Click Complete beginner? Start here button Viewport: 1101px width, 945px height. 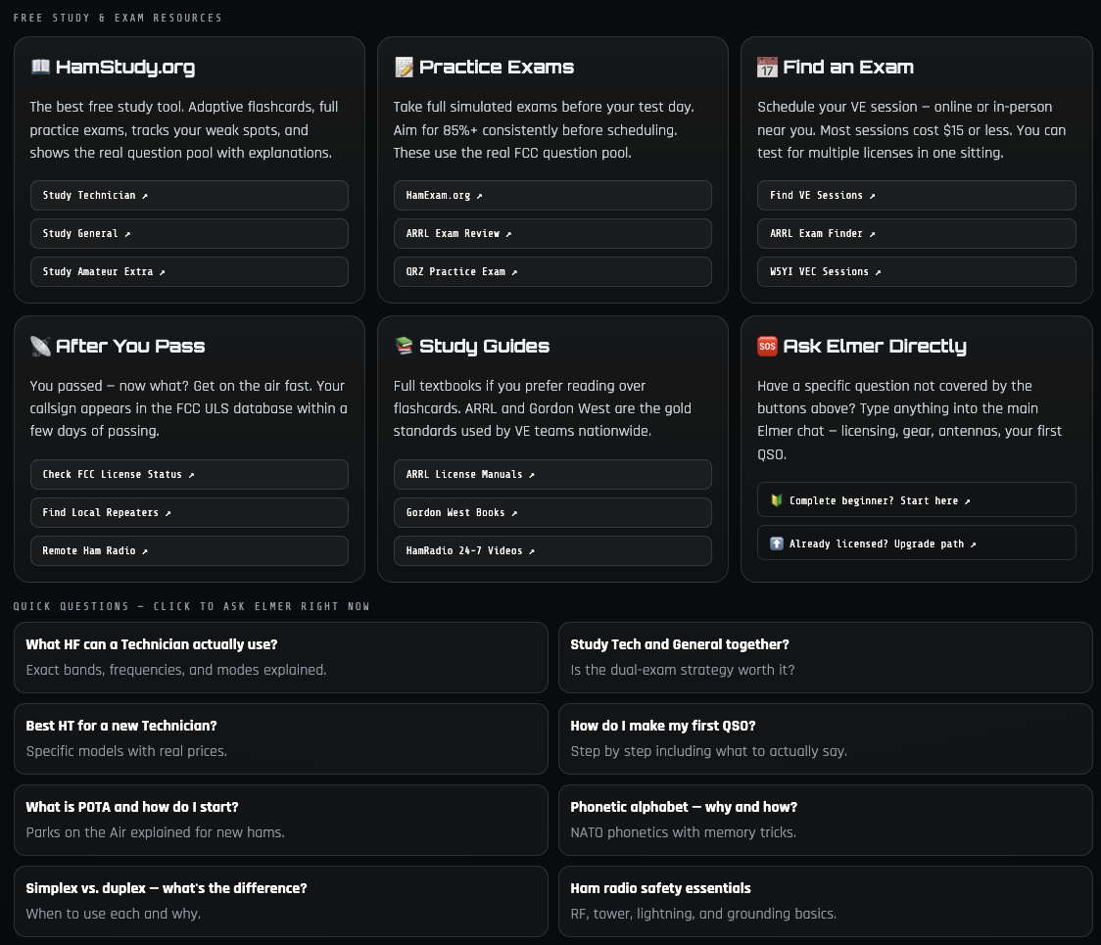coord(916,499)
